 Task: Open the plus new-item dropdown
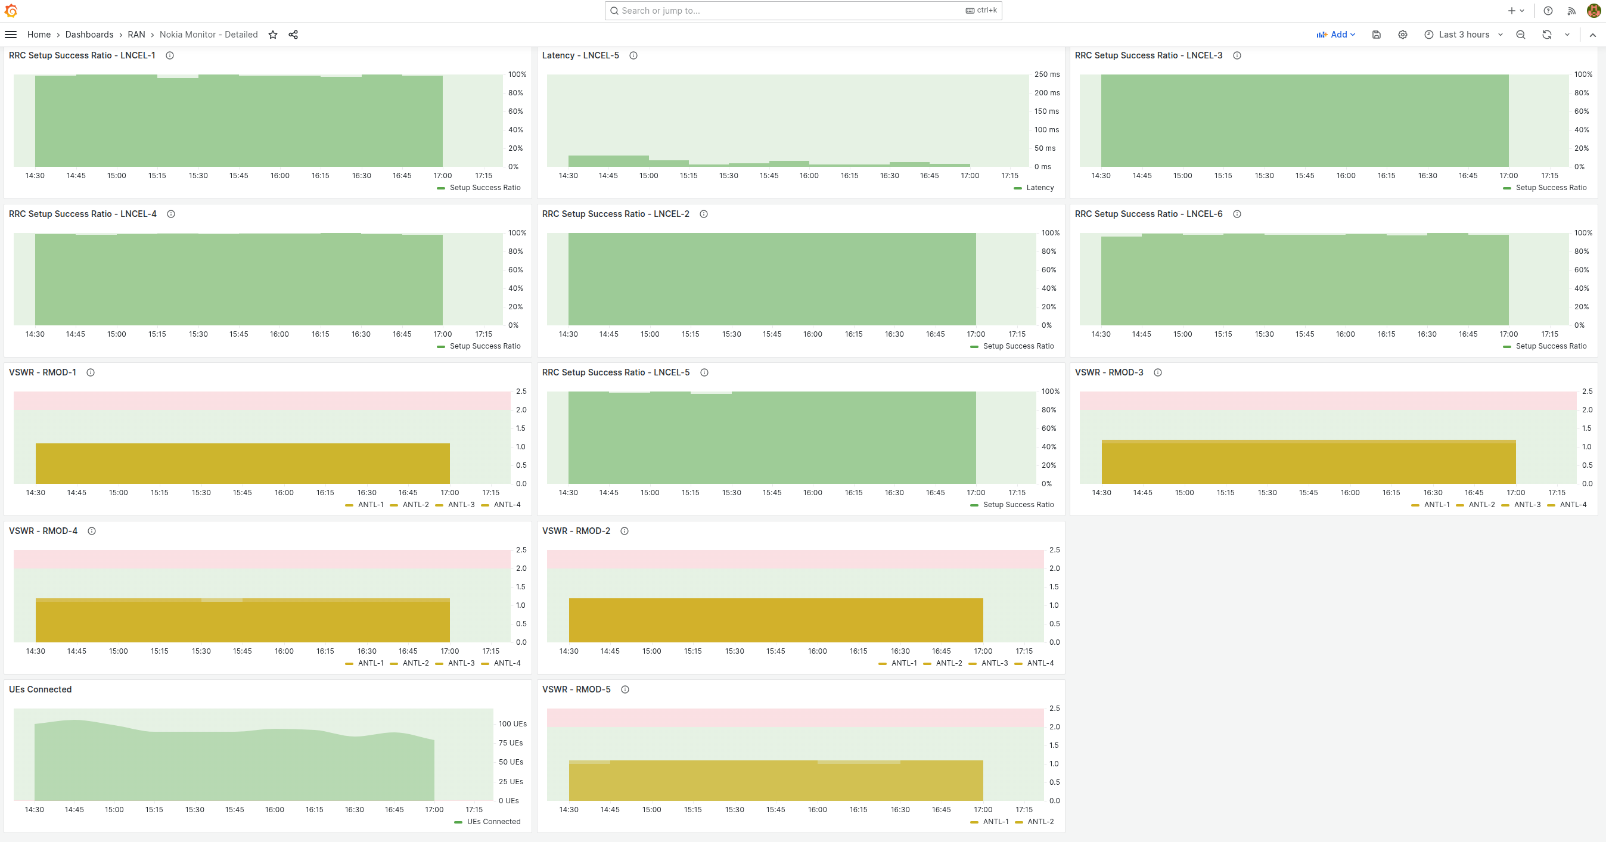1515,11
